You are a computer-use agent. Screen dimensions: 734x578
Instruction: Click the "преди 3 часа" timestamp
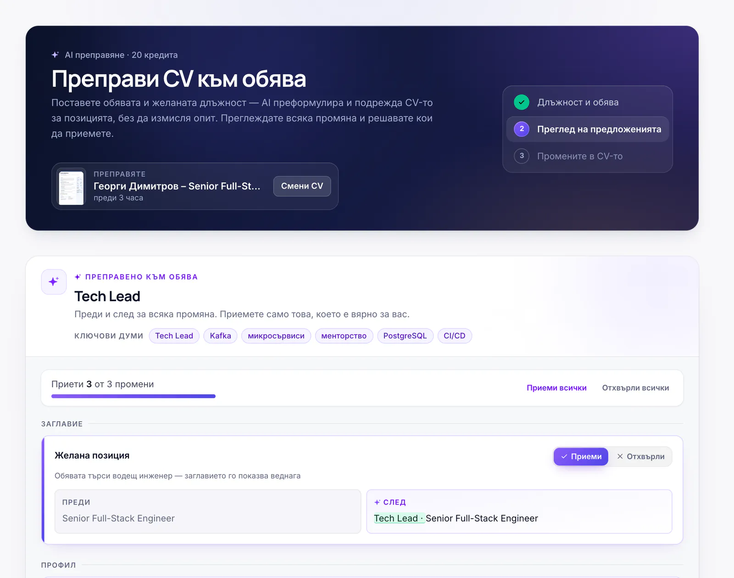click(118, 198)
